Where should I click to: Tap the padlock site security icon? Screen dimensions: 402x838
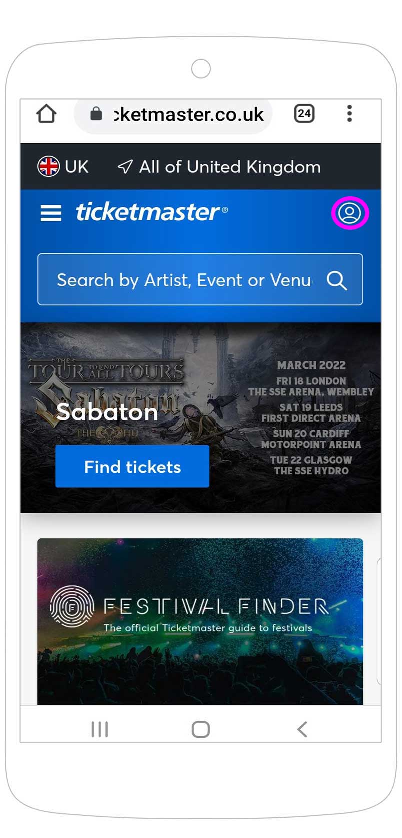96,114
